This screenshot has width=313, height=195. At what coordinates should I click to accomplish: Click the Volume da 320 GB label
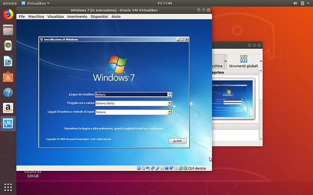coord(33,174)
